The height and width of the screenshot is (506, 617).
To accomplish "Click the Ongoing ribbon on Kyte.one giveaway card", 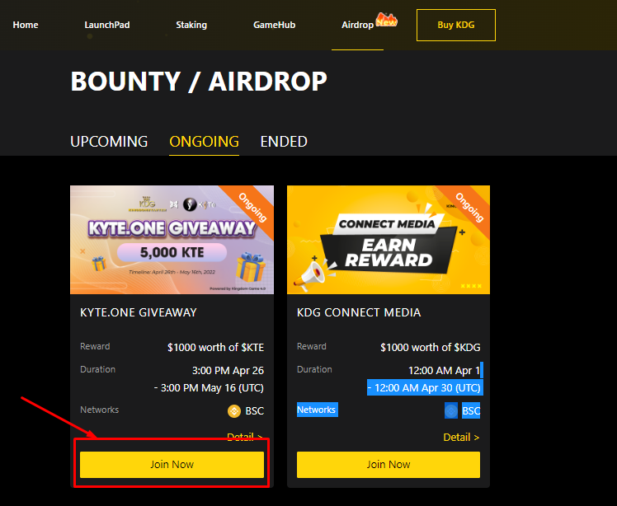I will click(252, 207).
